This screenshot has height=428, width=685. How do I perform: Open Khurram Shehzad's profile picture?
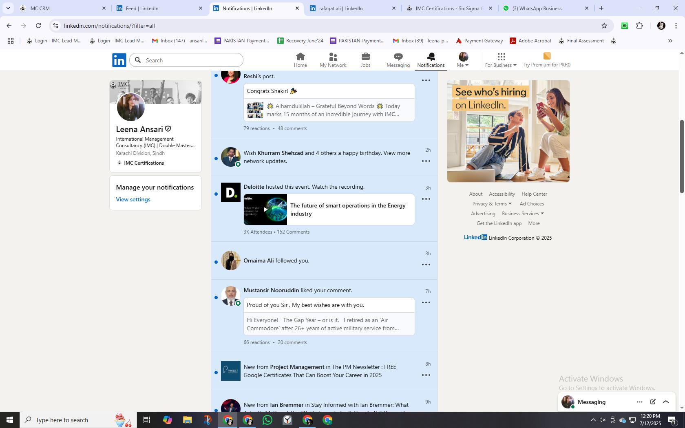point(231,157)
